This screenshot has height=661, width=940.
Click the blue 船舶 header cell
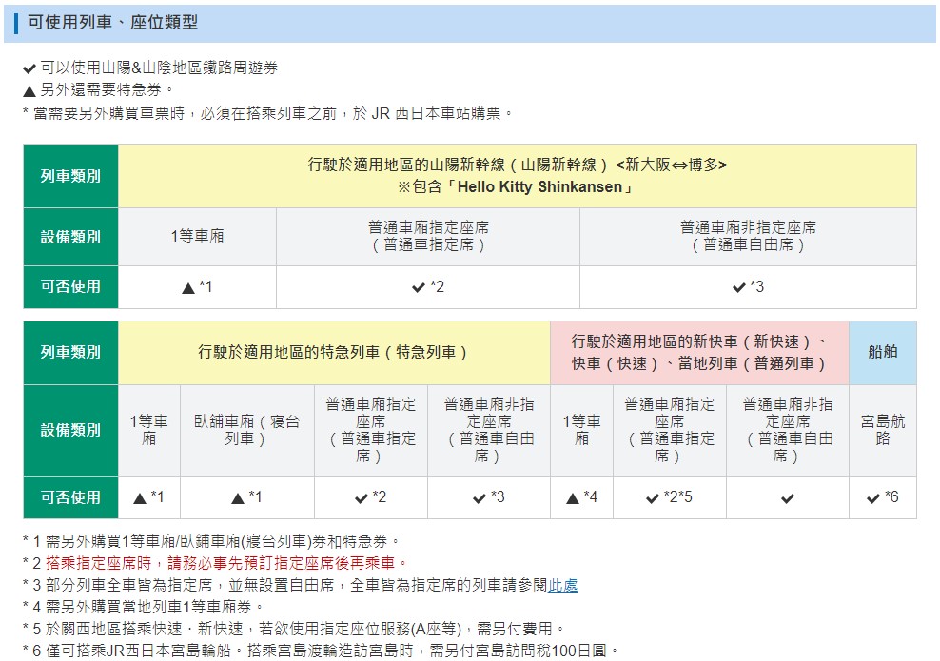coord(882,352)
